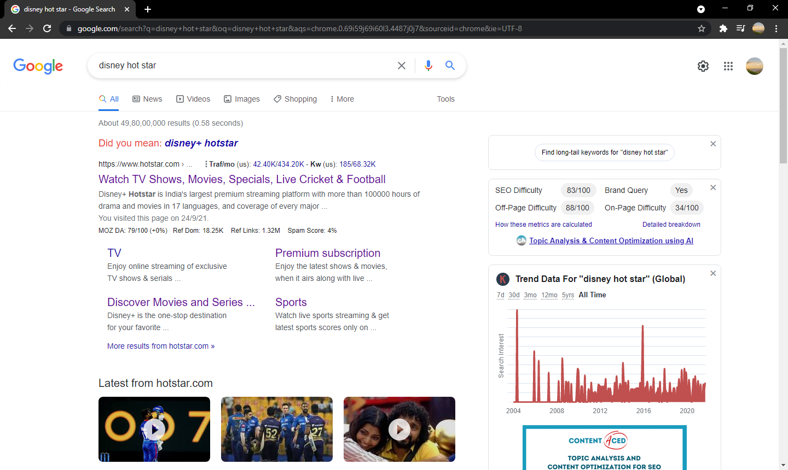
Task: Open the Google account avatar on the page
Action: [x=755, y=66]
